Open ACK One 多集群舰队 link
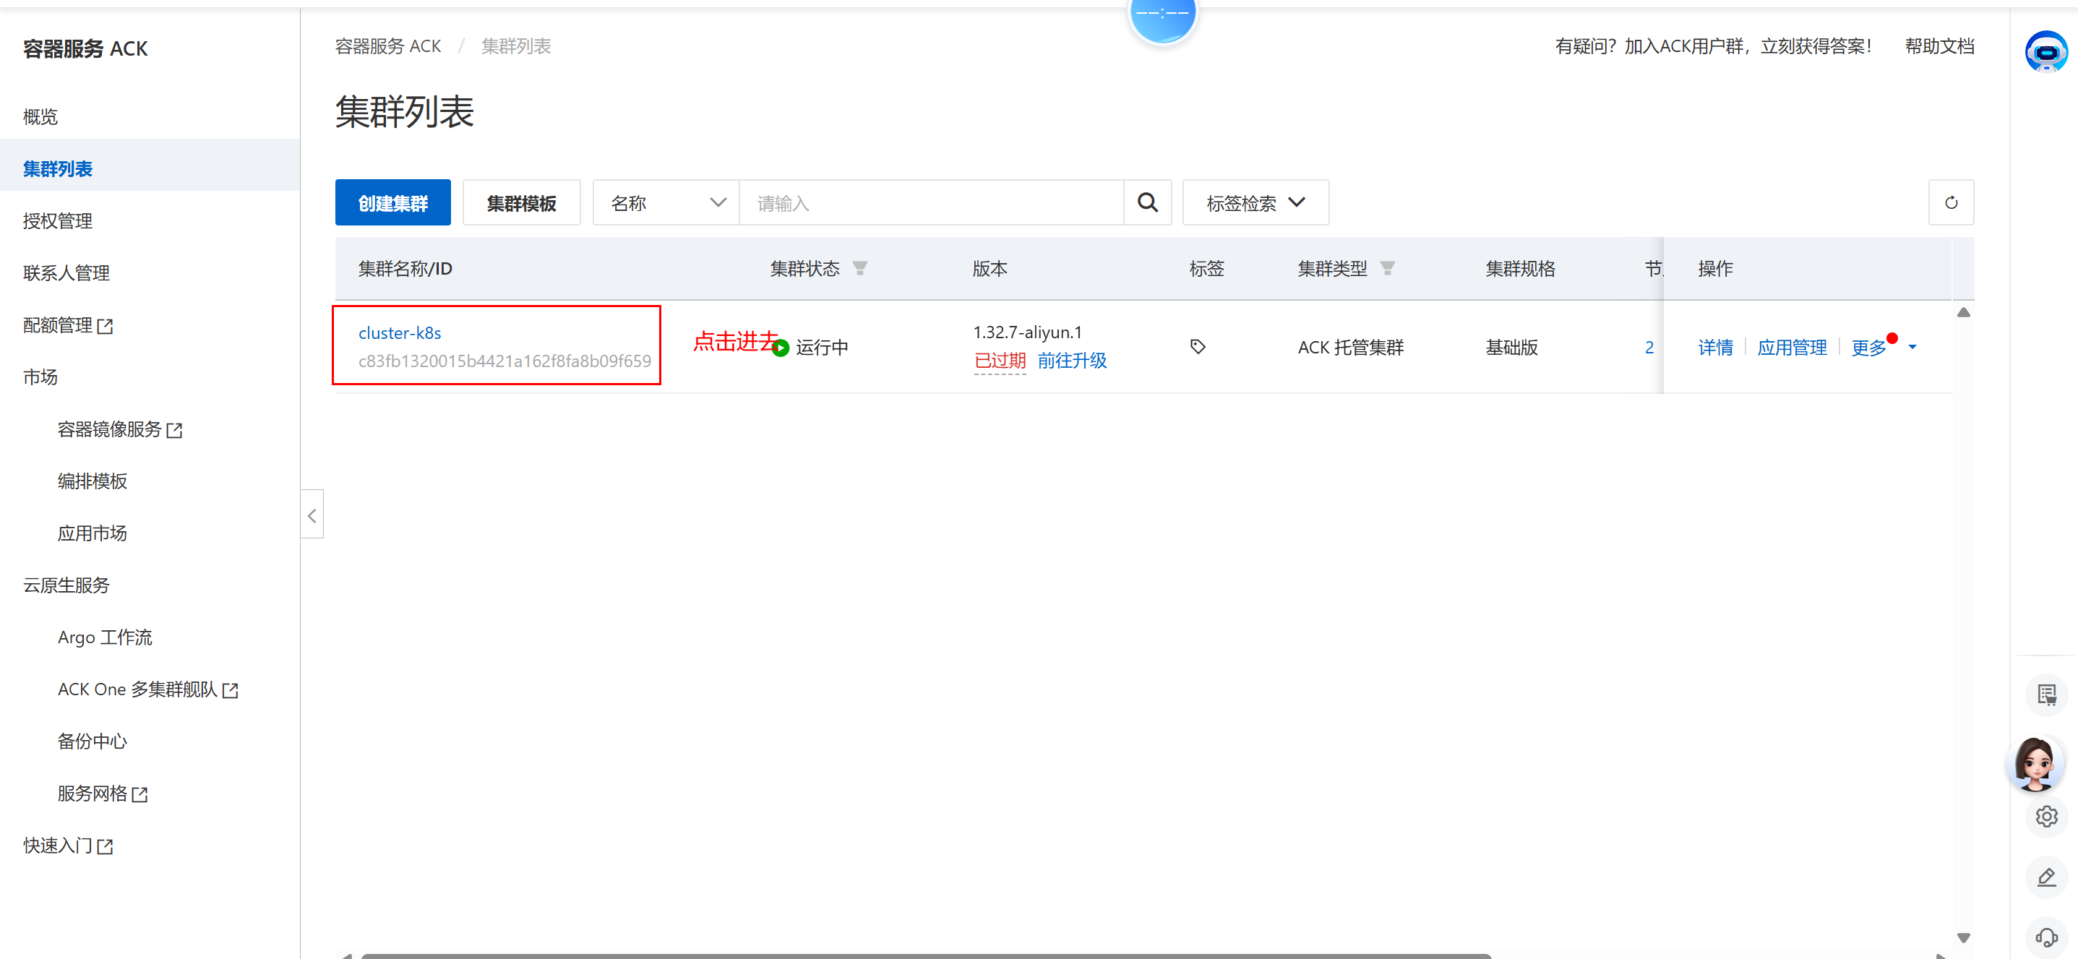 click(147, 689)
